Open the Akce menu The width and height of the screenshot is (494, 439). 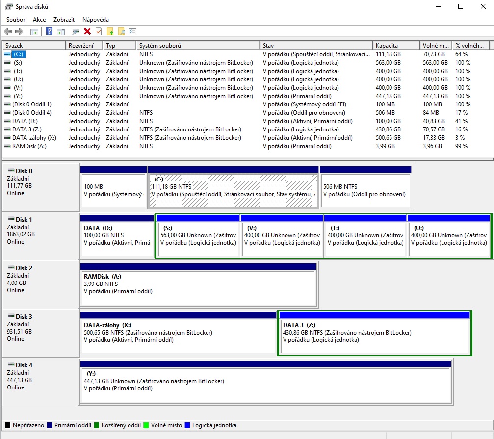point(39,20)
